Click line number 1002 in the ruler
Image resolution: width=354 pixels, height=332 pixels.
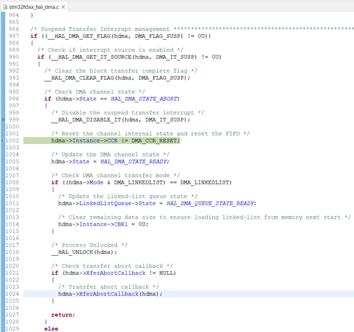[x=13, y=140]
